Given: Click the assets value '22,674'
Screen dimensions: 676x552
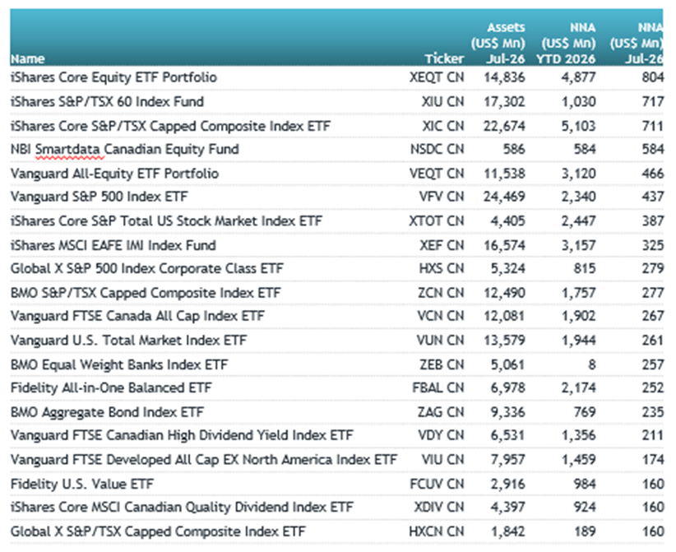Looking at the screenshot, I should pos(504,126).
